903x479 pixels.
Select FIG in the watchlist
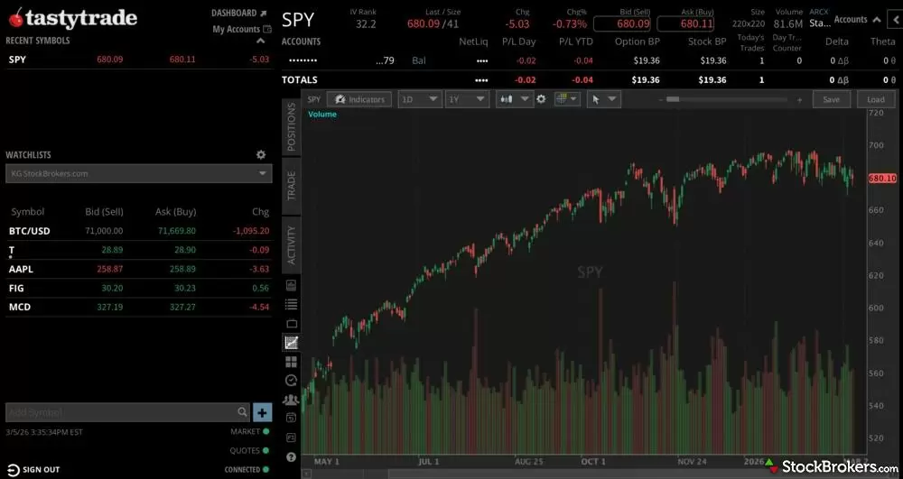(x=138, y=288)
